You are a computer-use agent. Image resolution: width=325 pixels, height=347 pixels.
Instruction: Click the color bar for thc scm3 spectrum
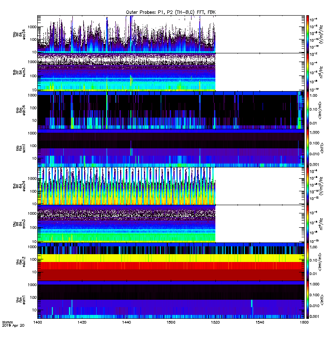click(x=308, y=224)
